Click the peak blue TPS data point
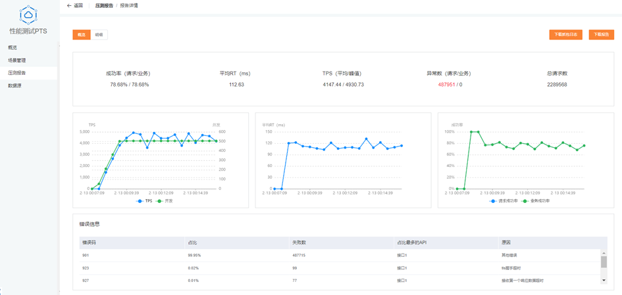The image size is (622, 295). click(133, 133)
